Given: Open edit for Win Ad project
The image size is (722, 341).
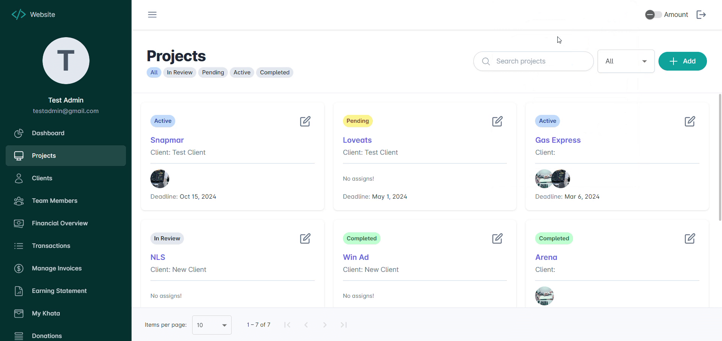Looking at the screenshot, I should 497,238.
